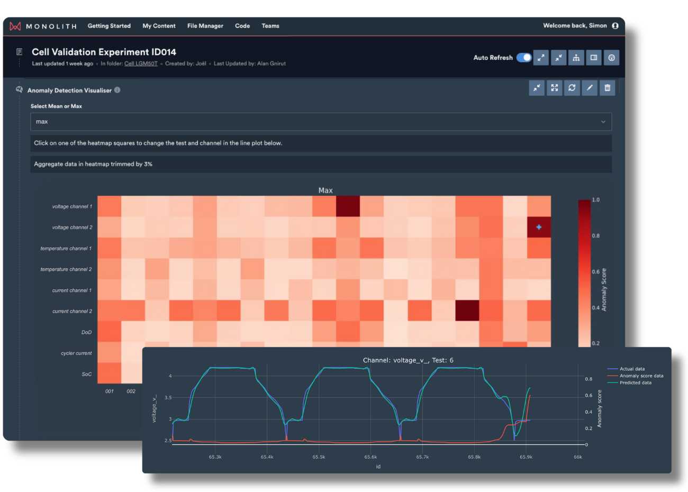Edit the visualiser step with the pencil icon
The image size is (688, 492).
[x=590, y=88]
